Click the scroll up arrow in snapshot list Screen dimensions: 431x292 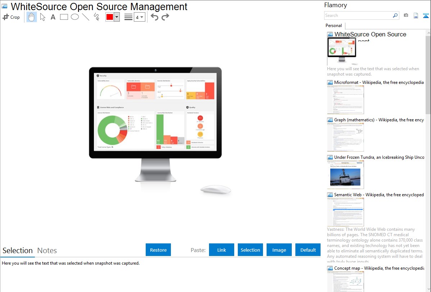point(428,33)
